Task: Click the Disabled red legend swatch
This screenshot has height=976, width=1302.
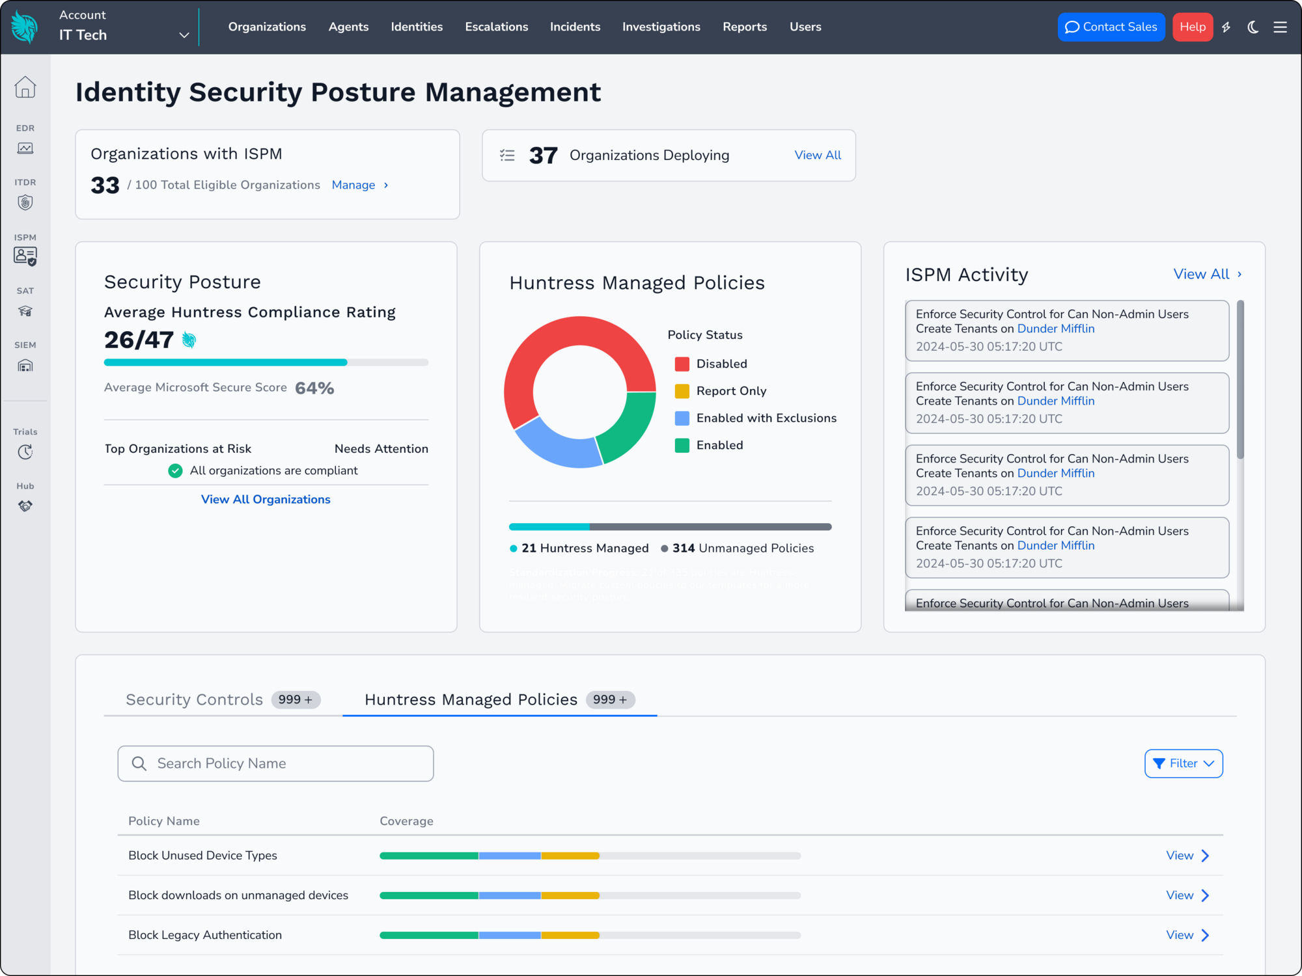Action: [682, 364]
